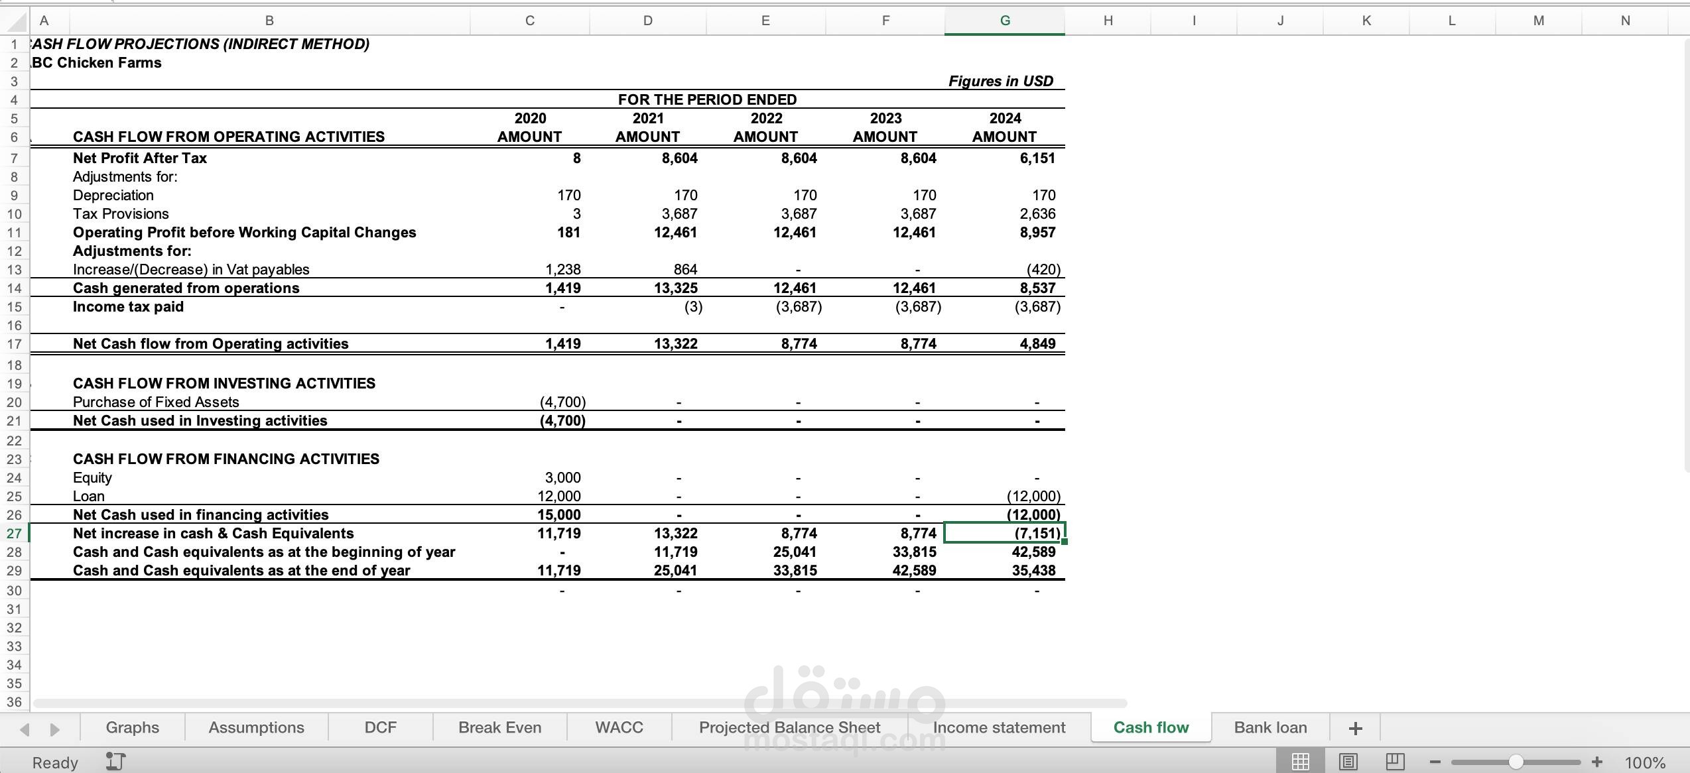The width and height of the screenshot is (1690, 773).
Task: Click the zoom in plus icon
Action: coord(1597,762)
